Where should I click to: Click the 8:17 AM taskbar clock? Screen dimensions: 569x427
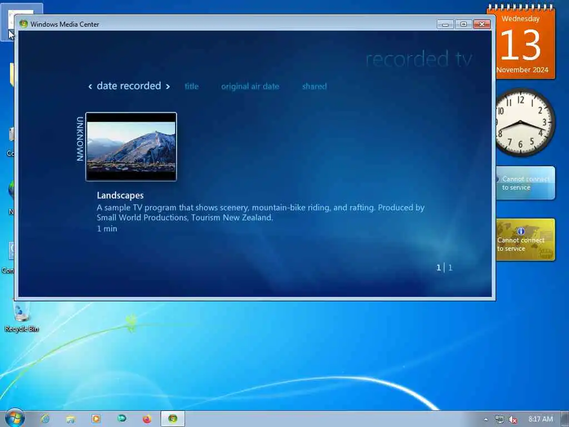click(541, 419)
